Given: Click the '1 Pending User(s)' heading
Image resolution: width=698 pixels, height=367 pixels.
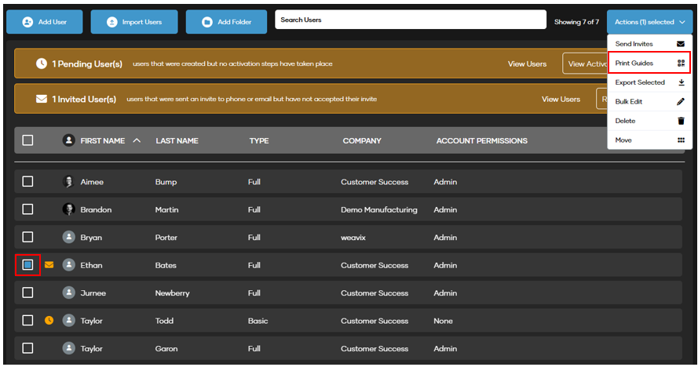Looking at the screenshot, I should 87,64.
